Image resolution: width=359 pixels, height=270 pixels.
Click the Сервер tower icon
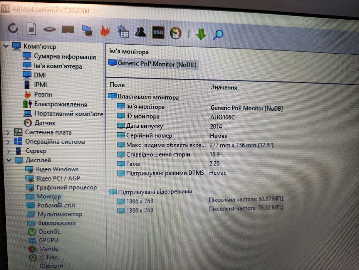[x=18, y=150]
